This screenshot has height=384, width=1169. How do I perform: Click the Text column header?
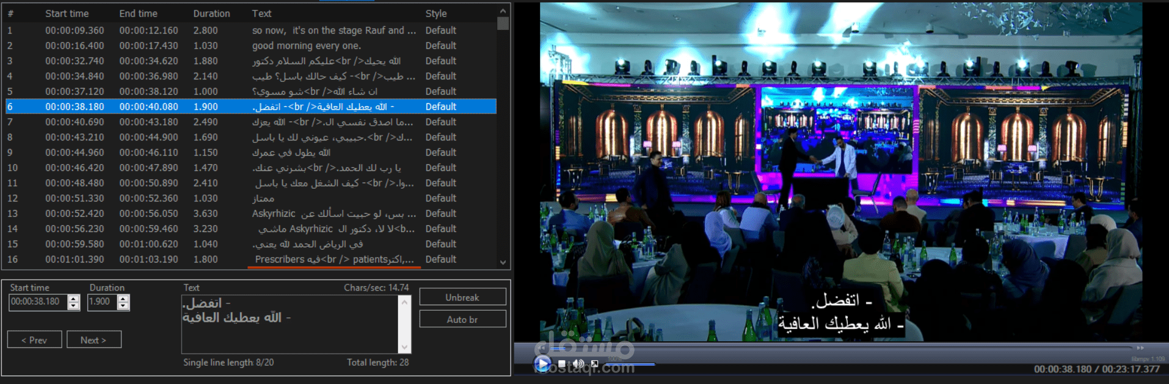[x=261, y=13]
